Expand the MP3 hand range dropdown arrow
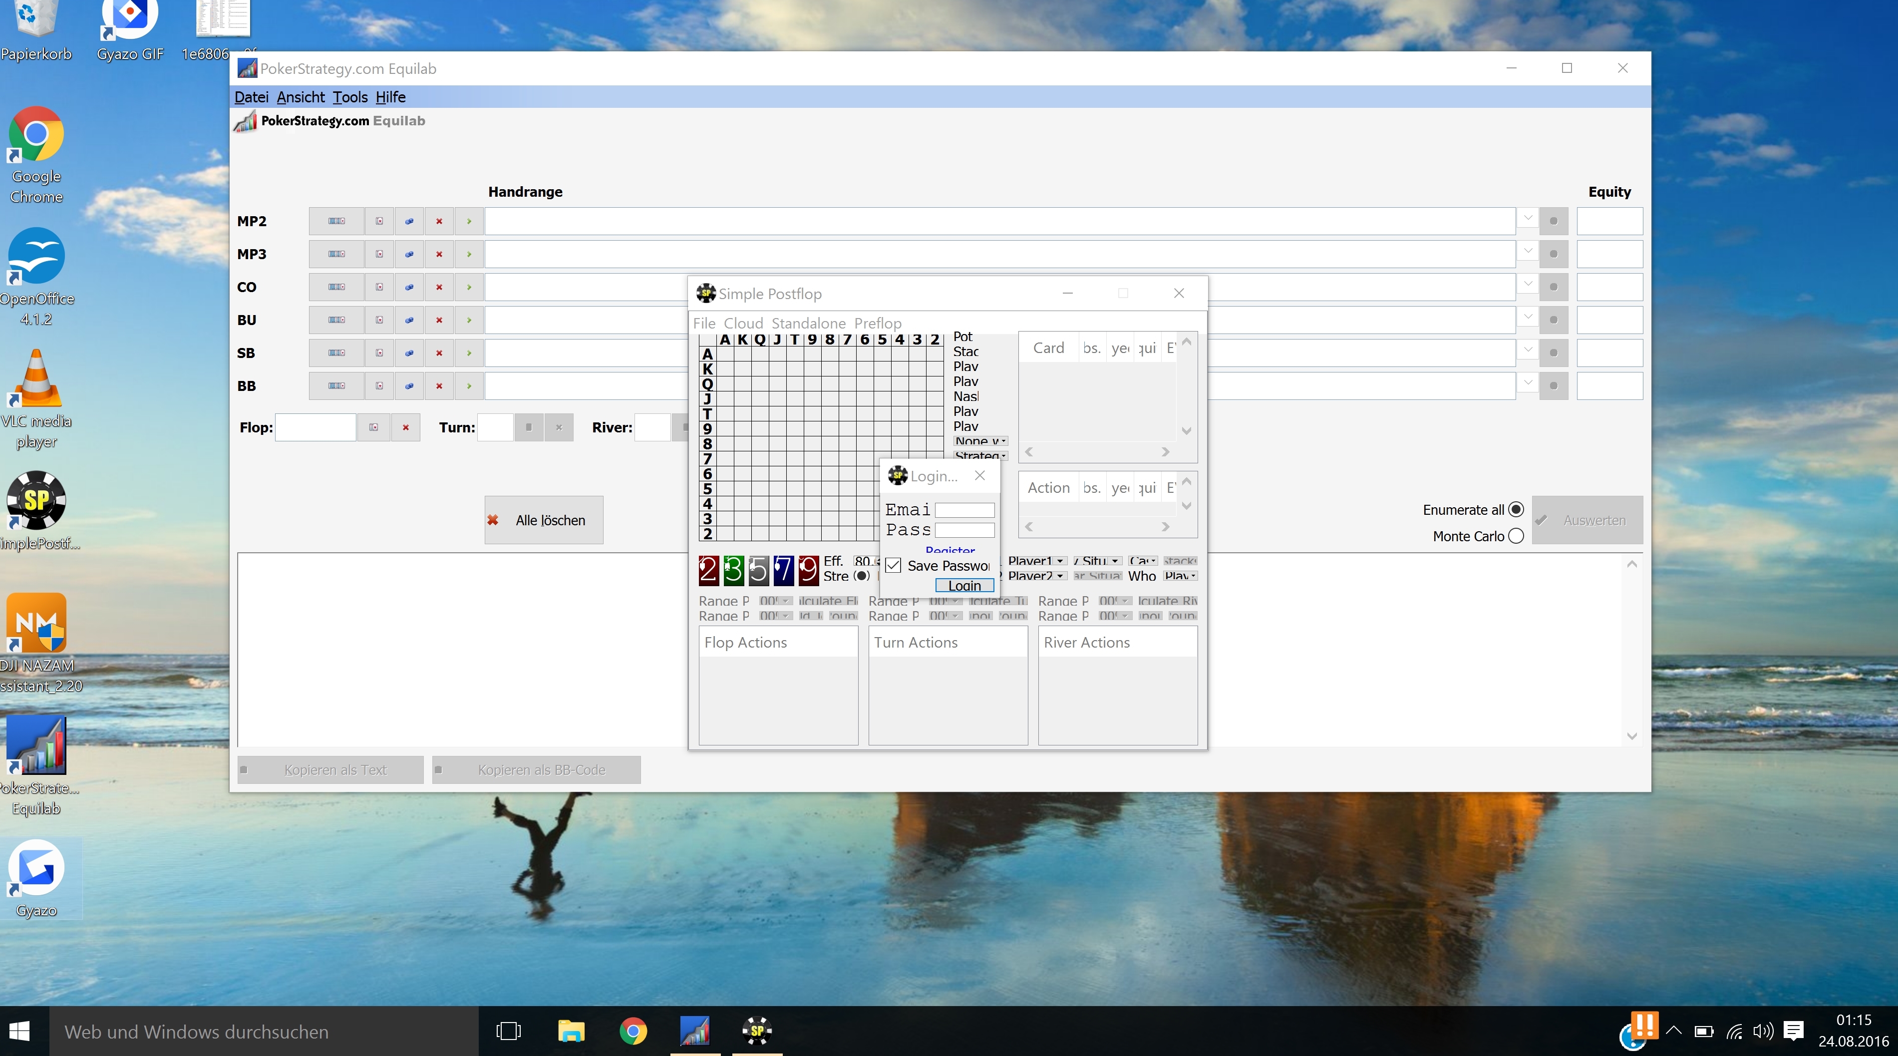Viewport: 1898px width, 1056px height. pos(1528,251)
